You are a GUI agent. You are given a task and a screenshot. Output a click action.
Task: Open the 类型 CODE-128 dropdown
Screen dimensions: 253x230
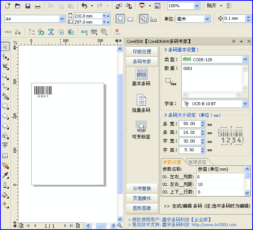tap(245, 59)
